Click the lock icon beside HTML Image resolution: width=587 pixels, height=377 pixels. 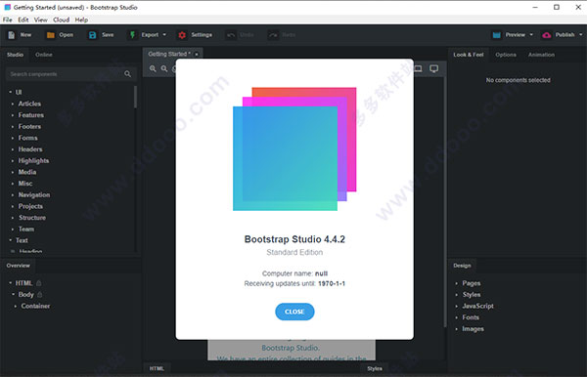(39, 283)
